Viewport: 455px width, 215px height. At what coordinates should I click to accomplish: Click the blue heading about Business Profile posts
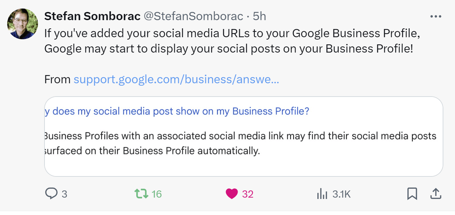[x=177, y=112]
